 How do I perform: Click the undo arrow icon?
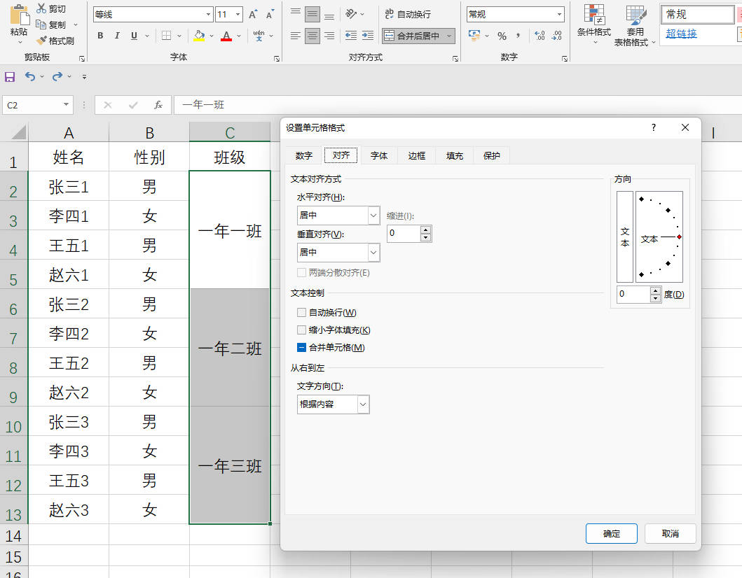click(x=30, y=76)
